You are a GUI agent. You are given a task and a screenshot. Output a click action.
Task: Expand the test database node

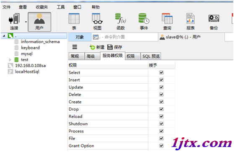[10, 60]
